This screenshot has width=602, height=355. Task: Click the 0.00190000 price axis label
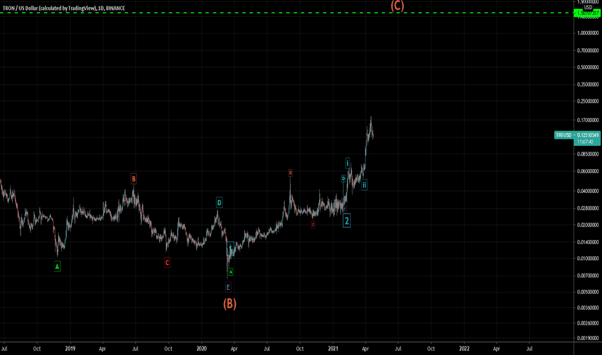point(588,338)
